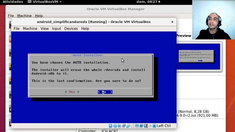This screenshot has width=235, height=132.
Task: Open the clock showing dom, 08:27
Action: pyautogui.click(x=147, y=2)
